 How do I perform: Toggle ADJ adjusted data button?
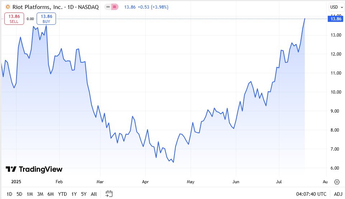tap(338, 194)
